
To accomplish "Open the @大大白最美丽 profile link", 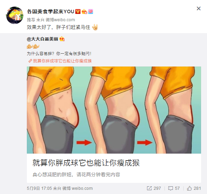I will point(43,39).
